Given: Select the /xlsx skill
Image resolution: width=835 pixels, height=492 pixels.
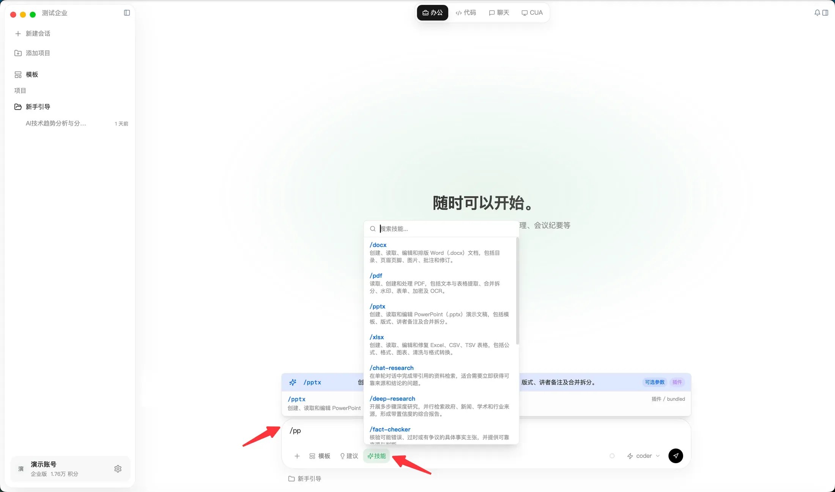Looking at the screenshot, I should pyautogui.click(x=440, y=344).
